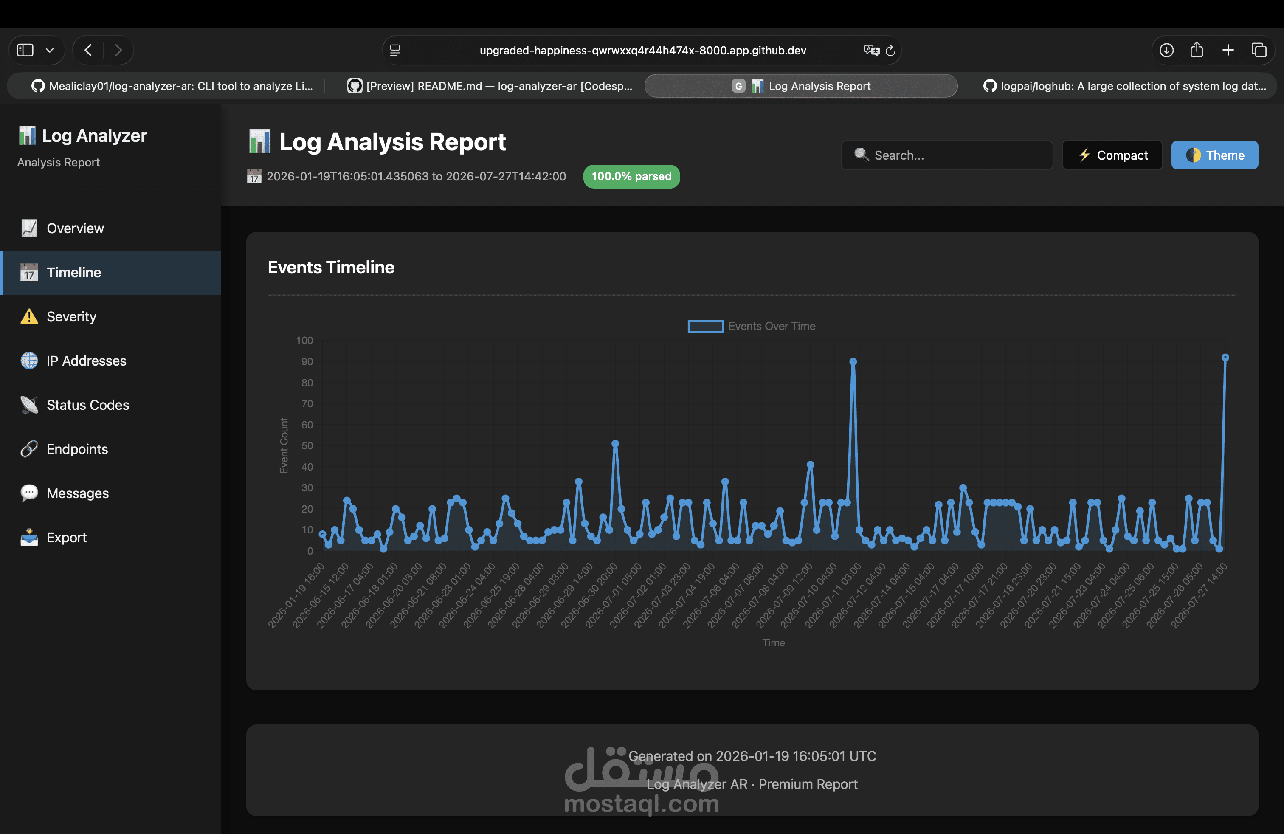This screenshot has width=1284, height=834.
Task: Show tab overview icon
Action: click(1259, 50)
